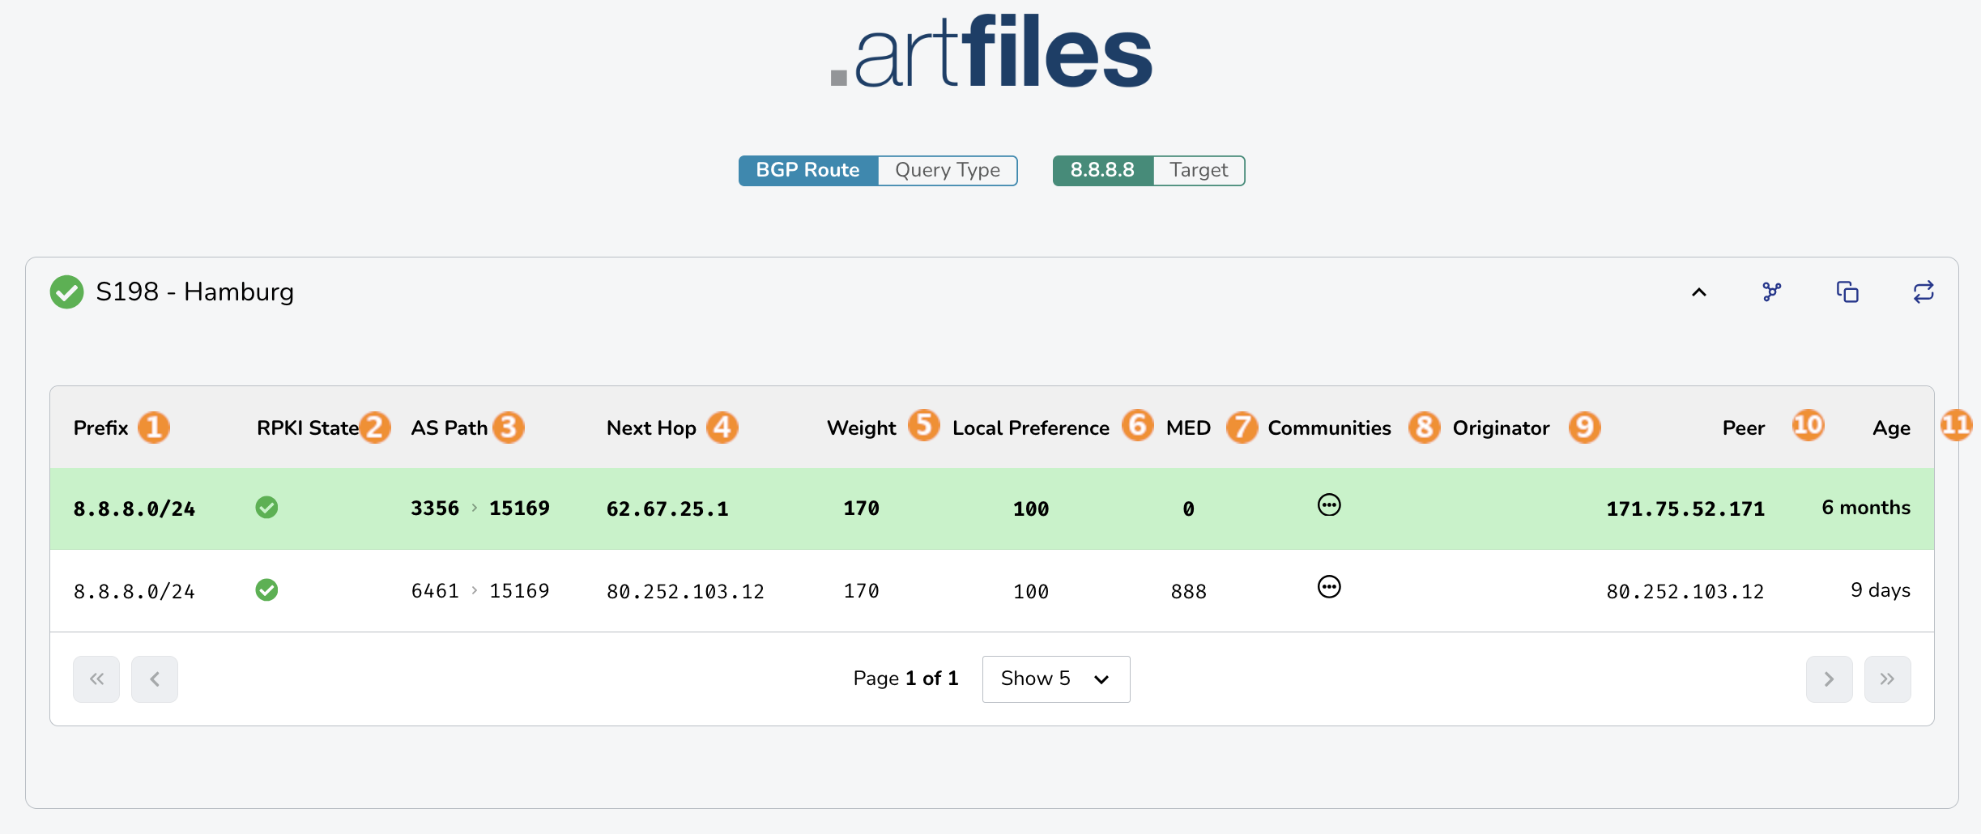This screenshot has height=834, width=1981.
Task: Click the BGP Route query type badge
Action: pyautogui.click(x=807, y=170)
